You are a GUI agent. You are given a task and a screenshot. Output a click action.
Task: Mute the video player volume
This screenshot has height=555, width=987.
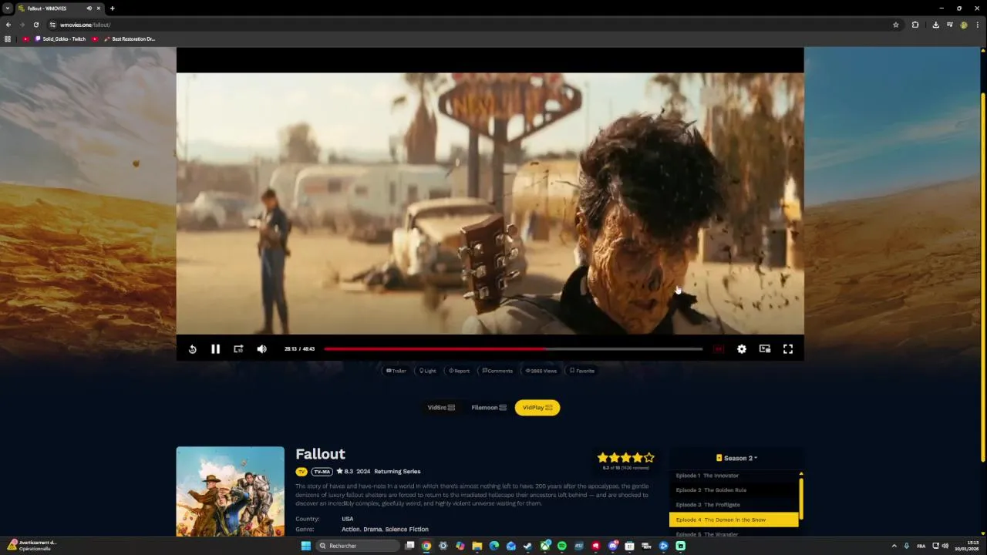point(261,349)
